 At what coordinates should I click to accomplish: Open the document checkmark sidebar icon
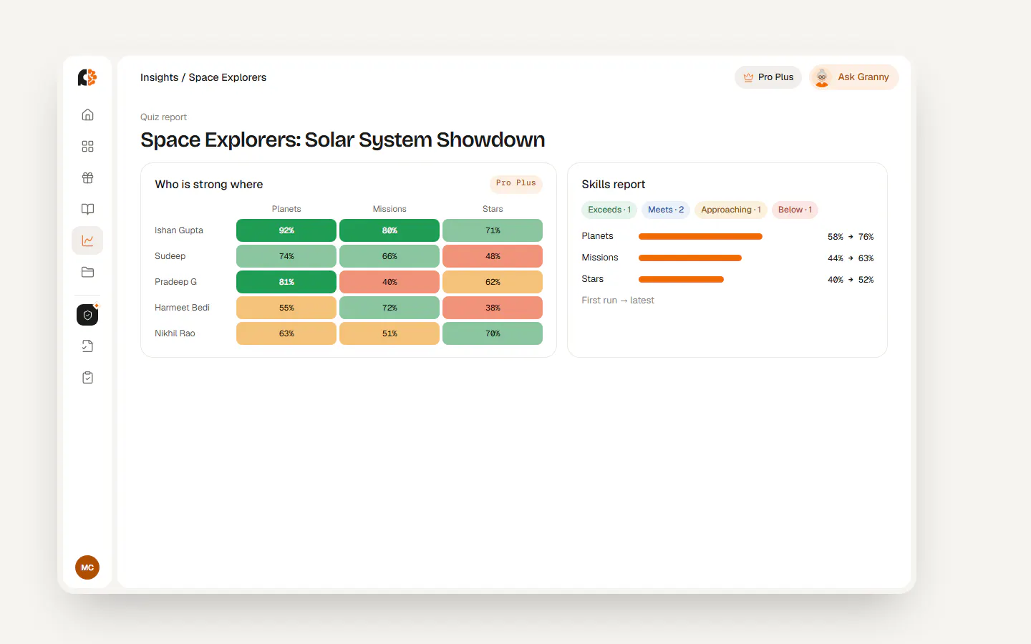(87, 346)
